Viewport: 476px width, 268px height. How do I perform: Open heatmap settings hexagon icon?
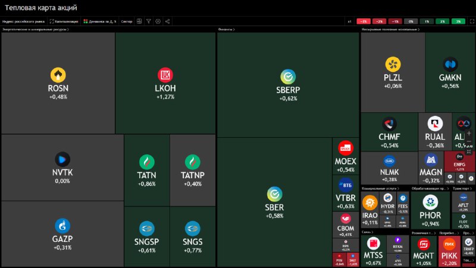pyautogui.click(x=158, y=21)
